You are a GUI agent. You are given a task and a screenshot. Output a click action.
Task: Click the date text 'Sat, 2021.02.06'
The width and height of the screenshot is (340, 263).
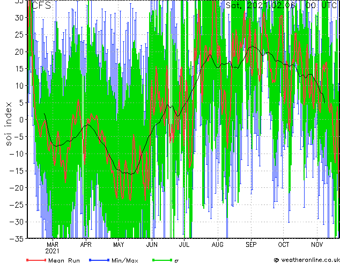click(261, 5)
